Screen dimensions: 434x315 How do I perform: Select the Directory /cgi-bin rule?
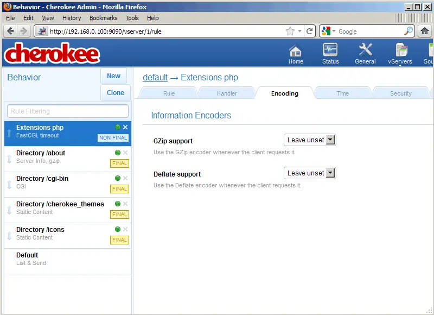point(67,185)
